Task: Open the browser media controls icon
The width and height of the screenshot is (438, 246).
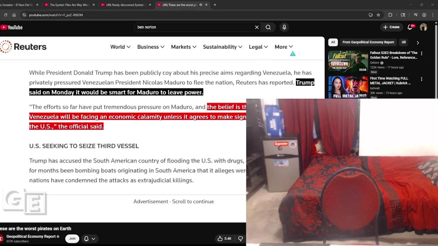Action: tap(415, 15)
